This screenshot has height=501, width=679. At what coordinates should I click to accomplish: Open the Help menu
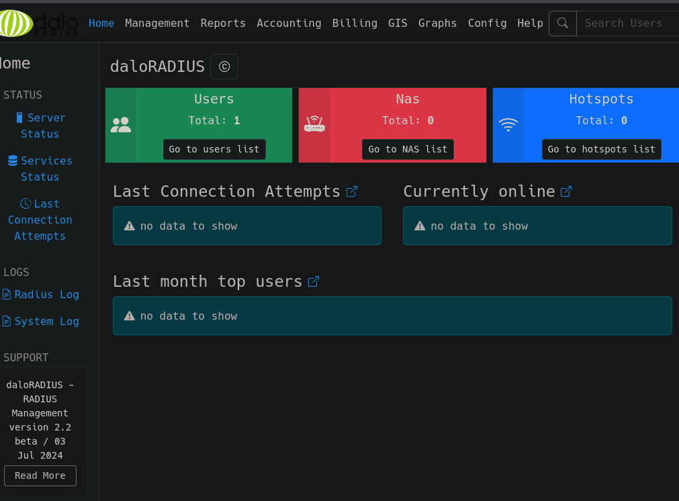click(530, 23)
